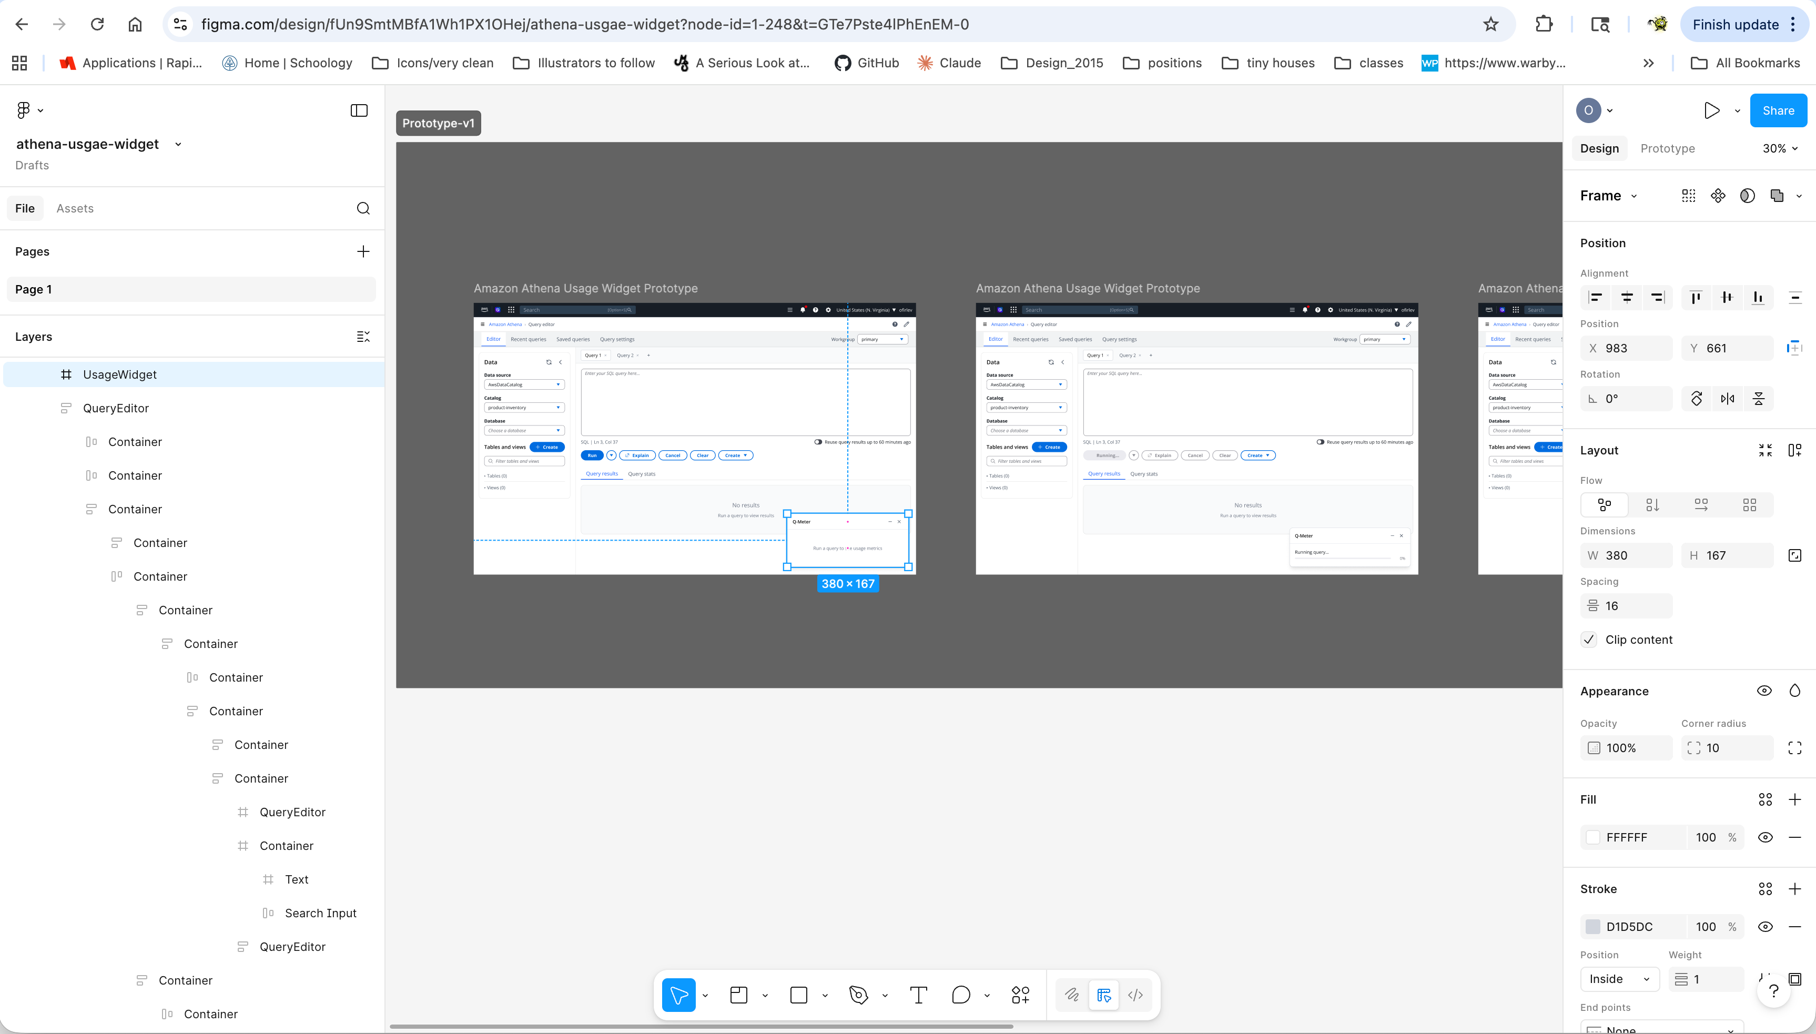Select the Text tool
Image resolution: width=1816 pixels, height=1034 pixels.
click(x=918, y=995)
